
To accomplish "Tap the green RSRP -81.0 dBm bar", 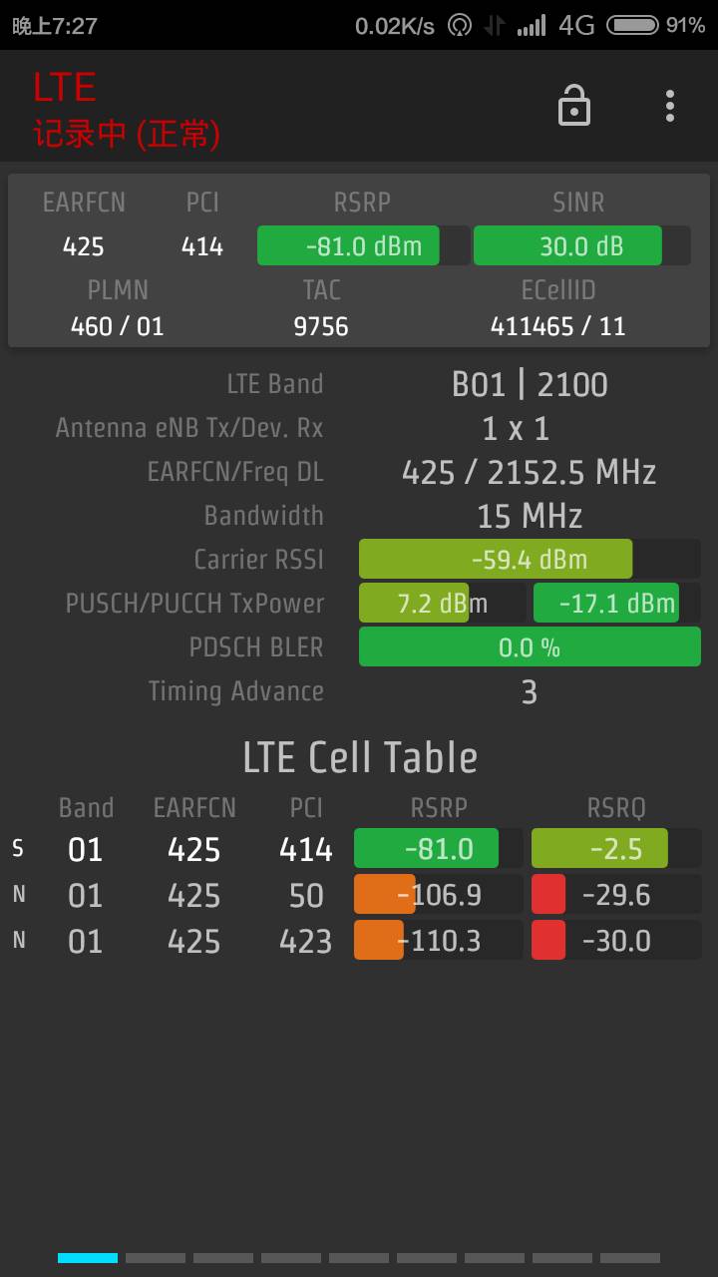I will 363,245.
